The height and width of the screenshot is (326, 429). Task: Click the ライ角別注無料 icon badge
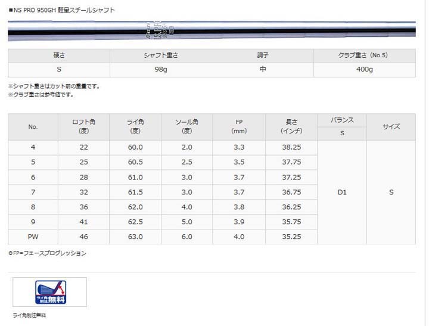click(x=51, y=292)
